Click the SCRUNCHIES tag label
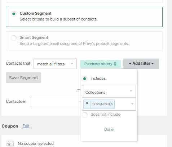The width and height of the screenshot is (172, 147). pos(102,104)
